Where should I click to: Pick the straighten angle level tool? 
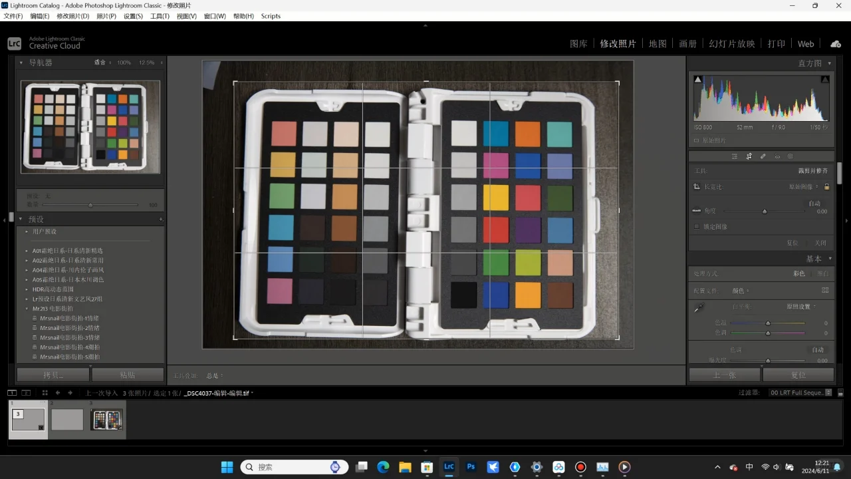click(697, 211)
